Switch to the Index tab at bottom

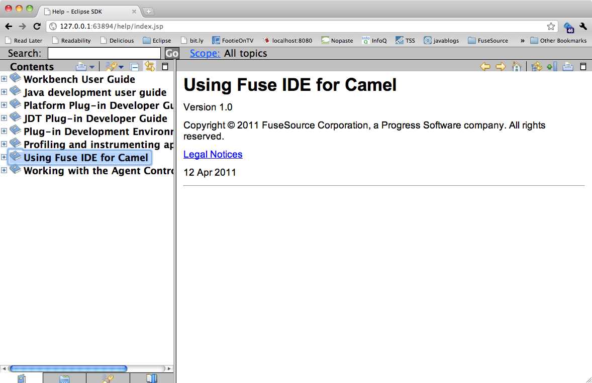coord(64,378)
